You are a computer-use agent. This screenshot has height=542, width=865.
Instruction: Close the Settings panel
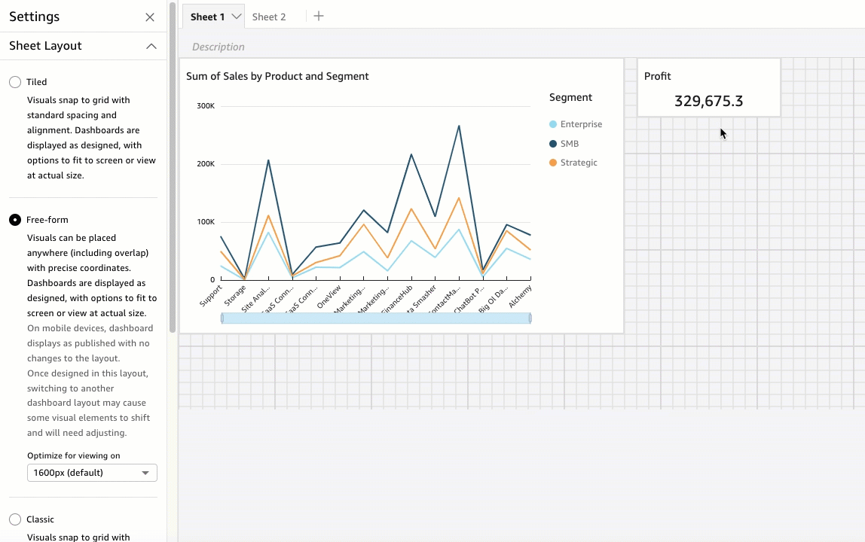[150, 17]
